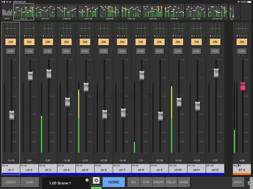
Task: Open ch 3 EQ graph thumbnail
Action: tap(48, 28)
